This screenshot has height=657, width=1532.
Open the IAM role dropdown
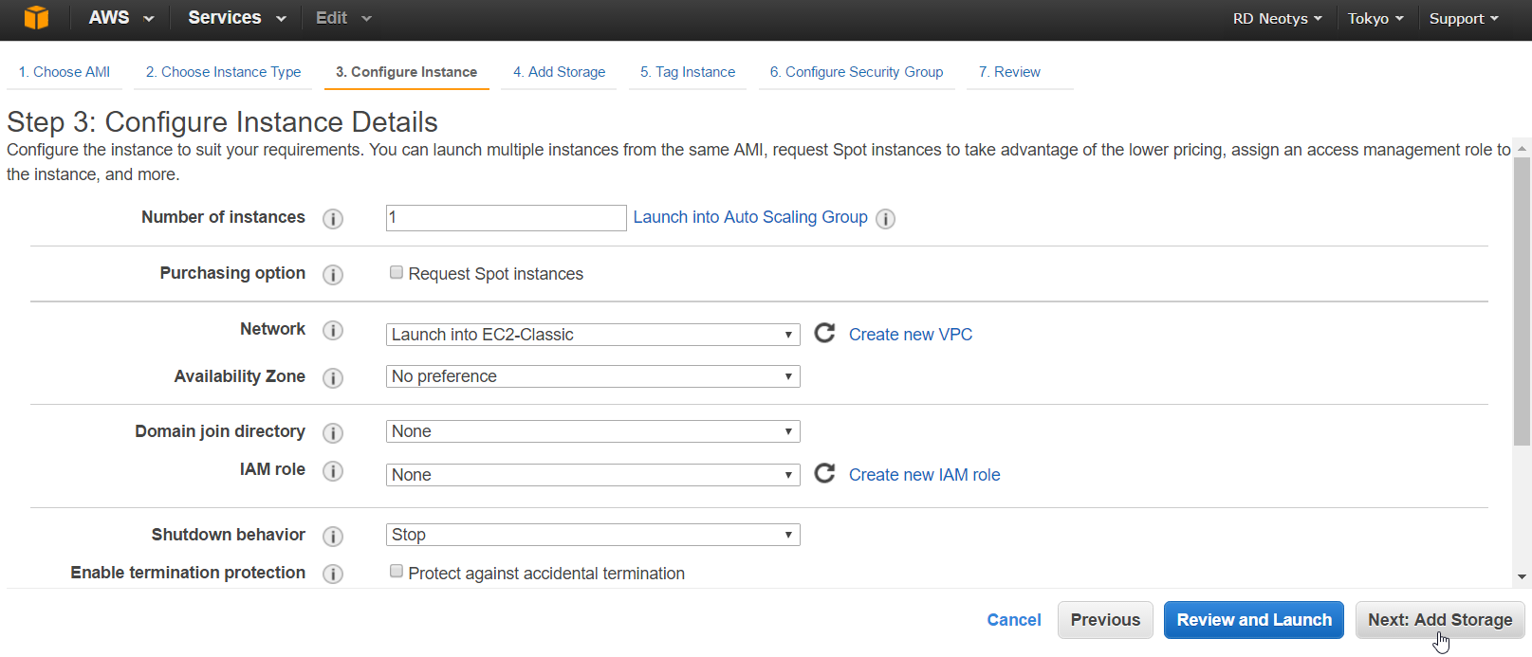(593, 475)
